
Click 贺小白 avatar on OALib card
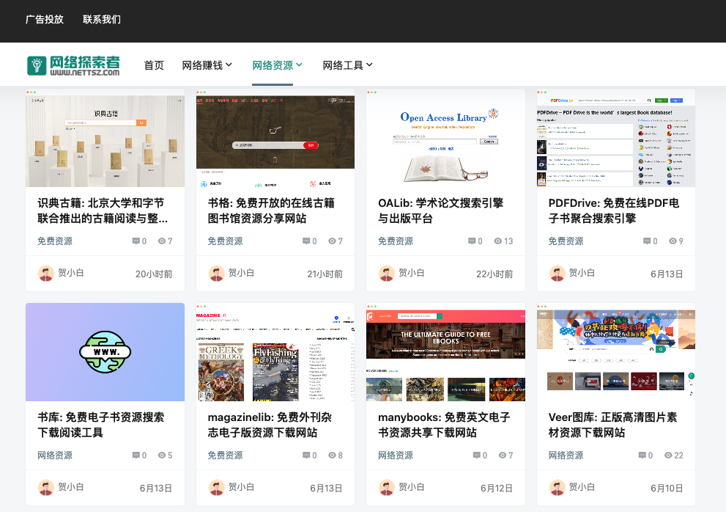[387, 274]
